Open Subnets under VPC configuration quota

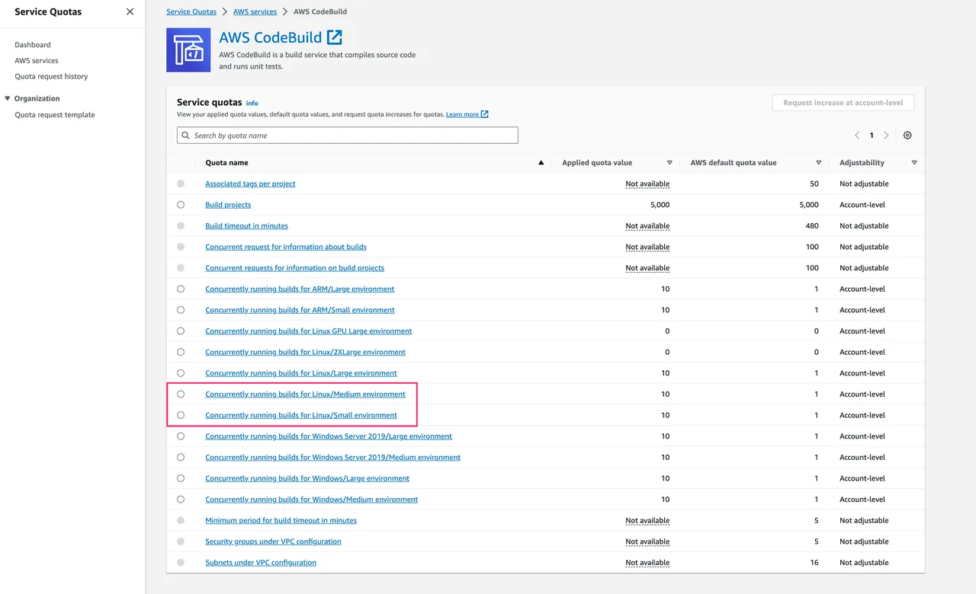(x=261, y=563)
